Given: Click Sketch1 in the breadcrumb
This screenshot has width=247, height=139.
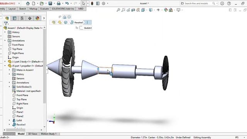Looking at the screenshot, I should click(x=86, y=28).
